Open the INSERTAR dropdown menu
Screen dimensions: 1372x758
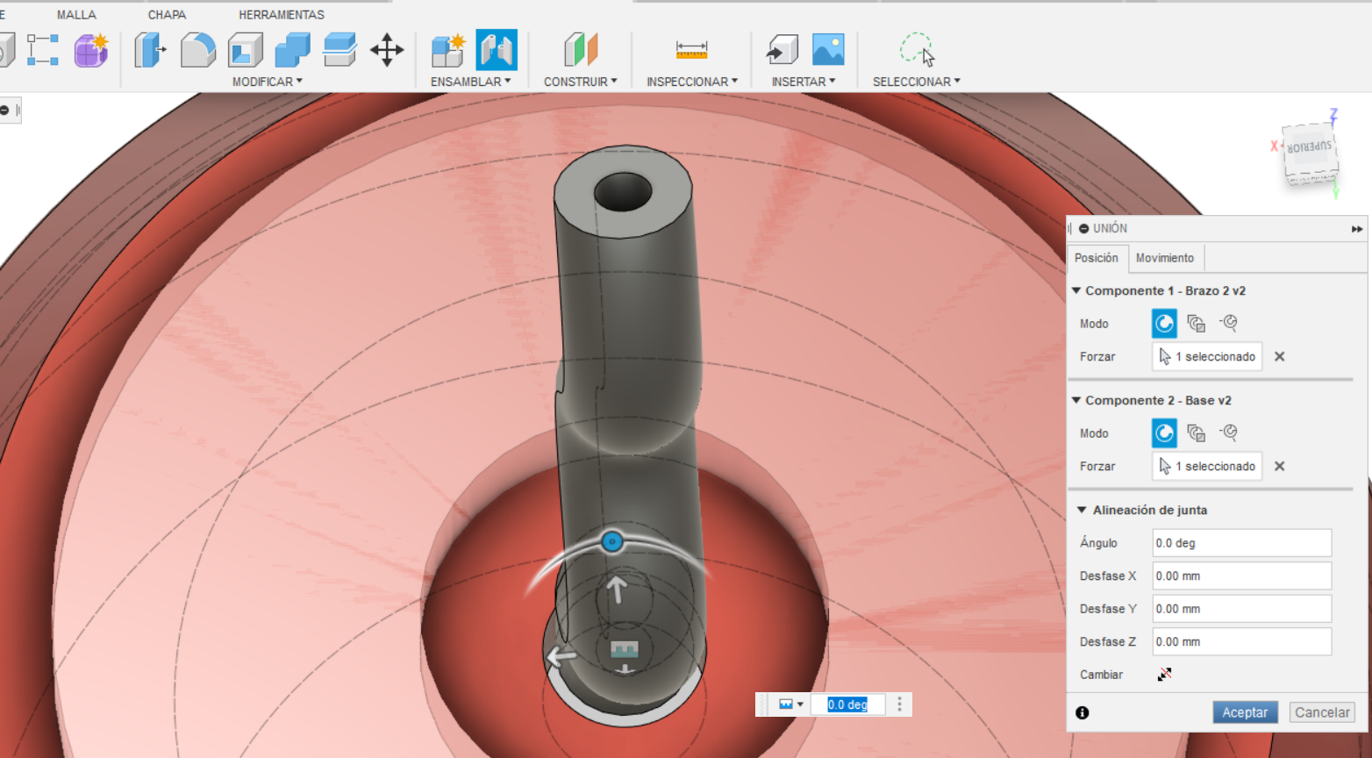tap(804, 82)
